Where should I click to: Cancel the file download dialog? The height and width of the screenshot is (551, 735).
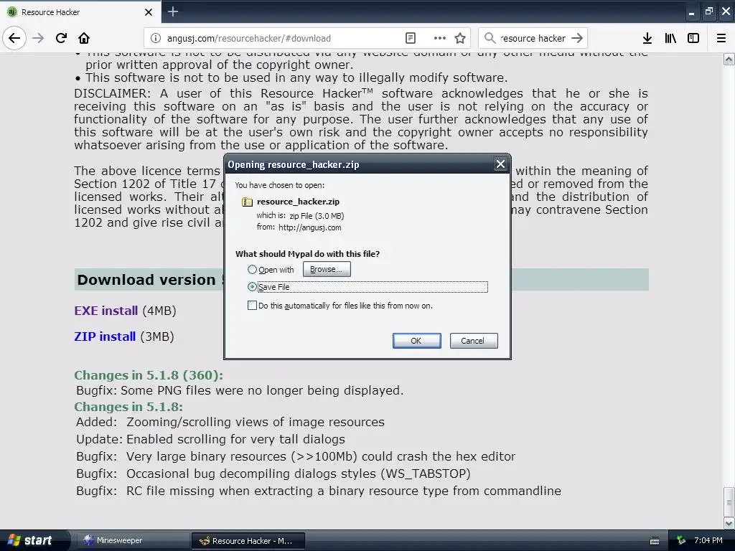pyautogui.click(x=474, y=341)
